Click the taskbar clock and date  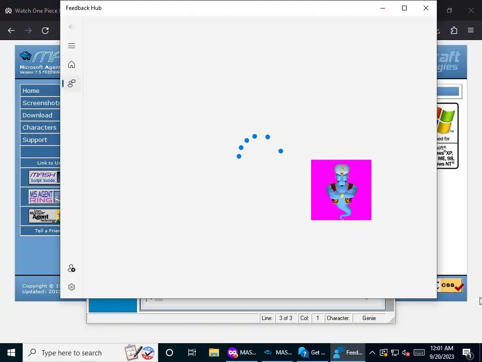(x=442, y=353)
